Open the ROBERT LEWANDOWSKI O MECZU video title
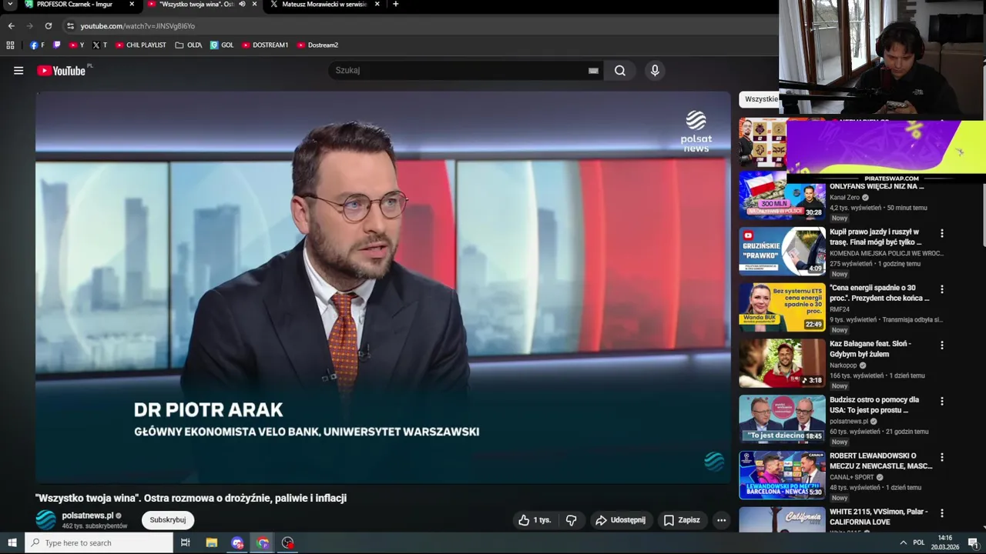This screenshot has height=554, width=986. point(881,461)
